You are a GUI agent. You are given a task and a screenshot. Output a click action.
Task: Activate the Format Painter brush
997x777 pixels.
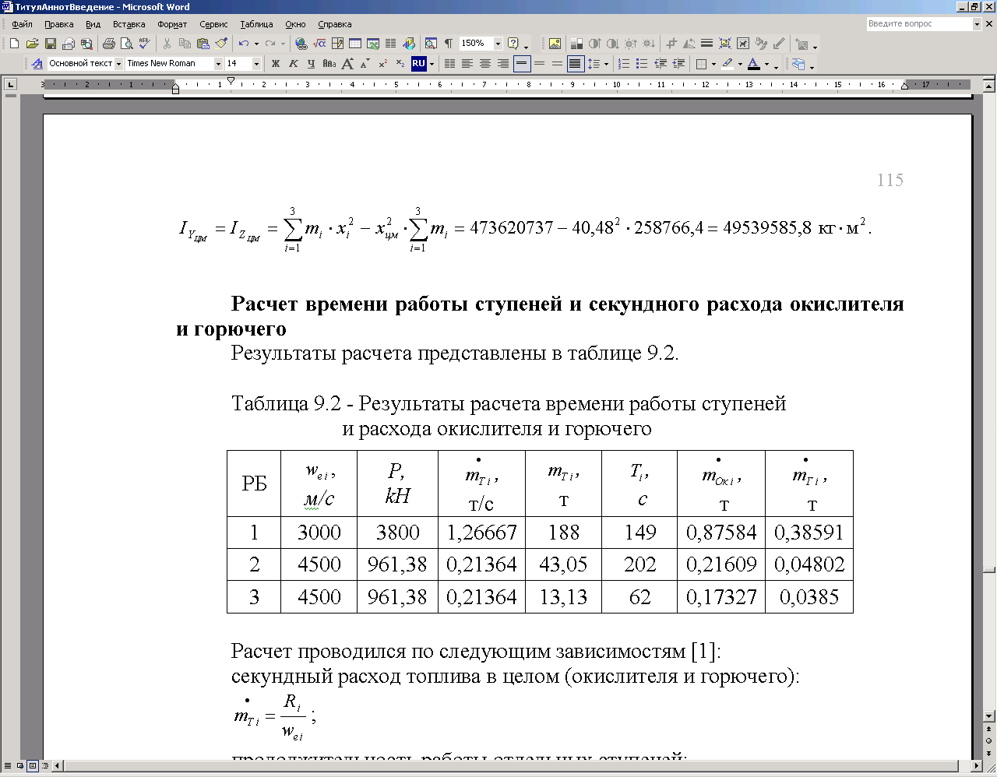point(221,44)
